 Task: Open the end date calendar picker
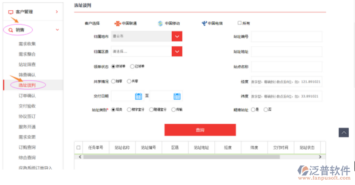point(177,96)
